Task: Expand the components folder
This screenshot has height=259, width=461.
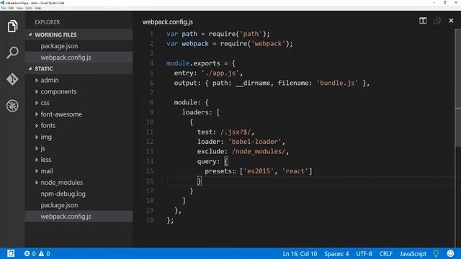Action: pyautogui.click(x=37, y=91)
